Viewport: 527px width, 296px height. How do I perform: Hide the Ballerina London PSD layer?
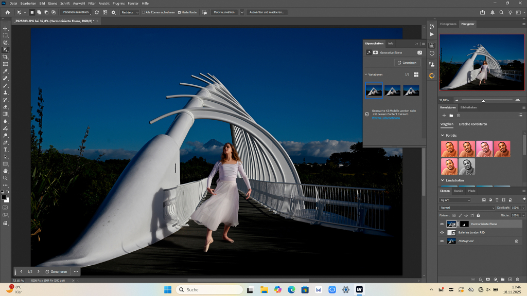click(442, 232)
